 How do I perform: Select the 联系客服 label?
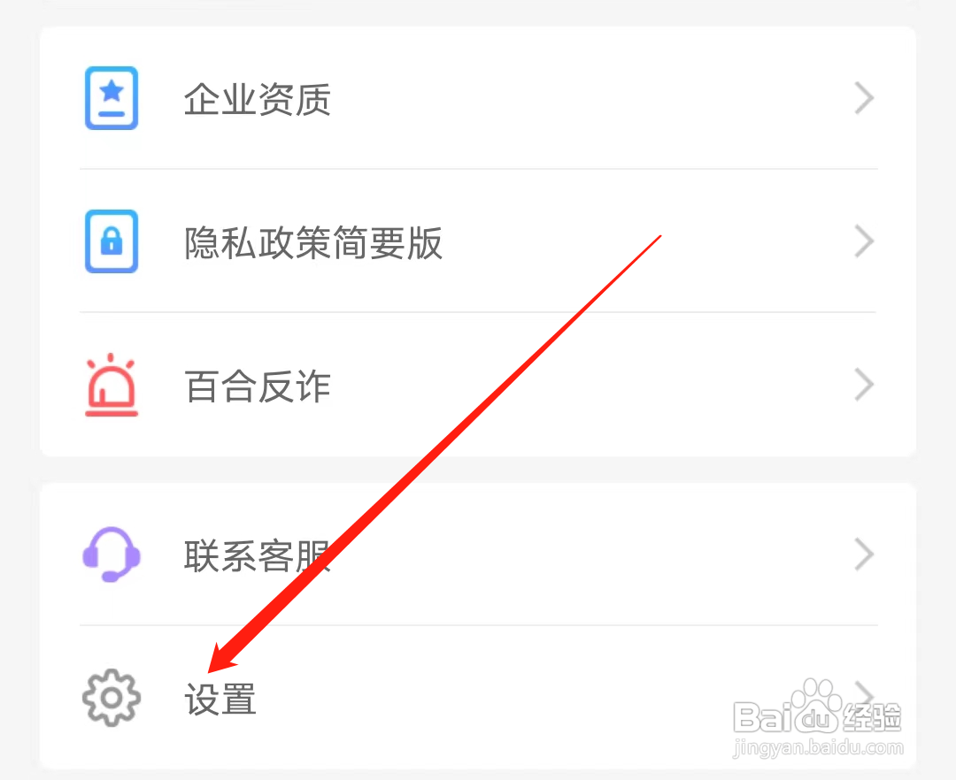[258, 555]
